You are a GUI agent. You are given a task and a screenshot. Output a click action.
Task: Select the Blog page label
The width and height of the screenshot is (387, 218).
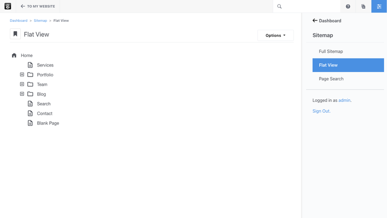pyautogui.click(x=41, y=94)
